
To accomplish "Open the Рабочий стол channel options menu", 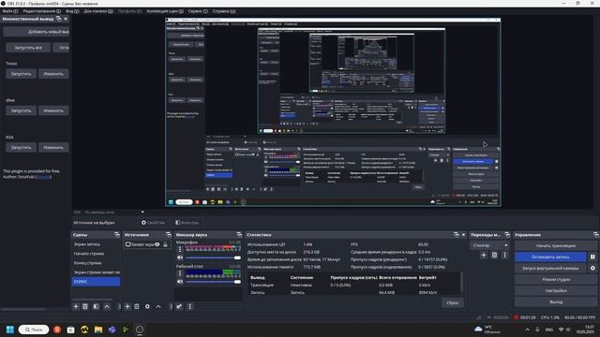I will [180, 273].
